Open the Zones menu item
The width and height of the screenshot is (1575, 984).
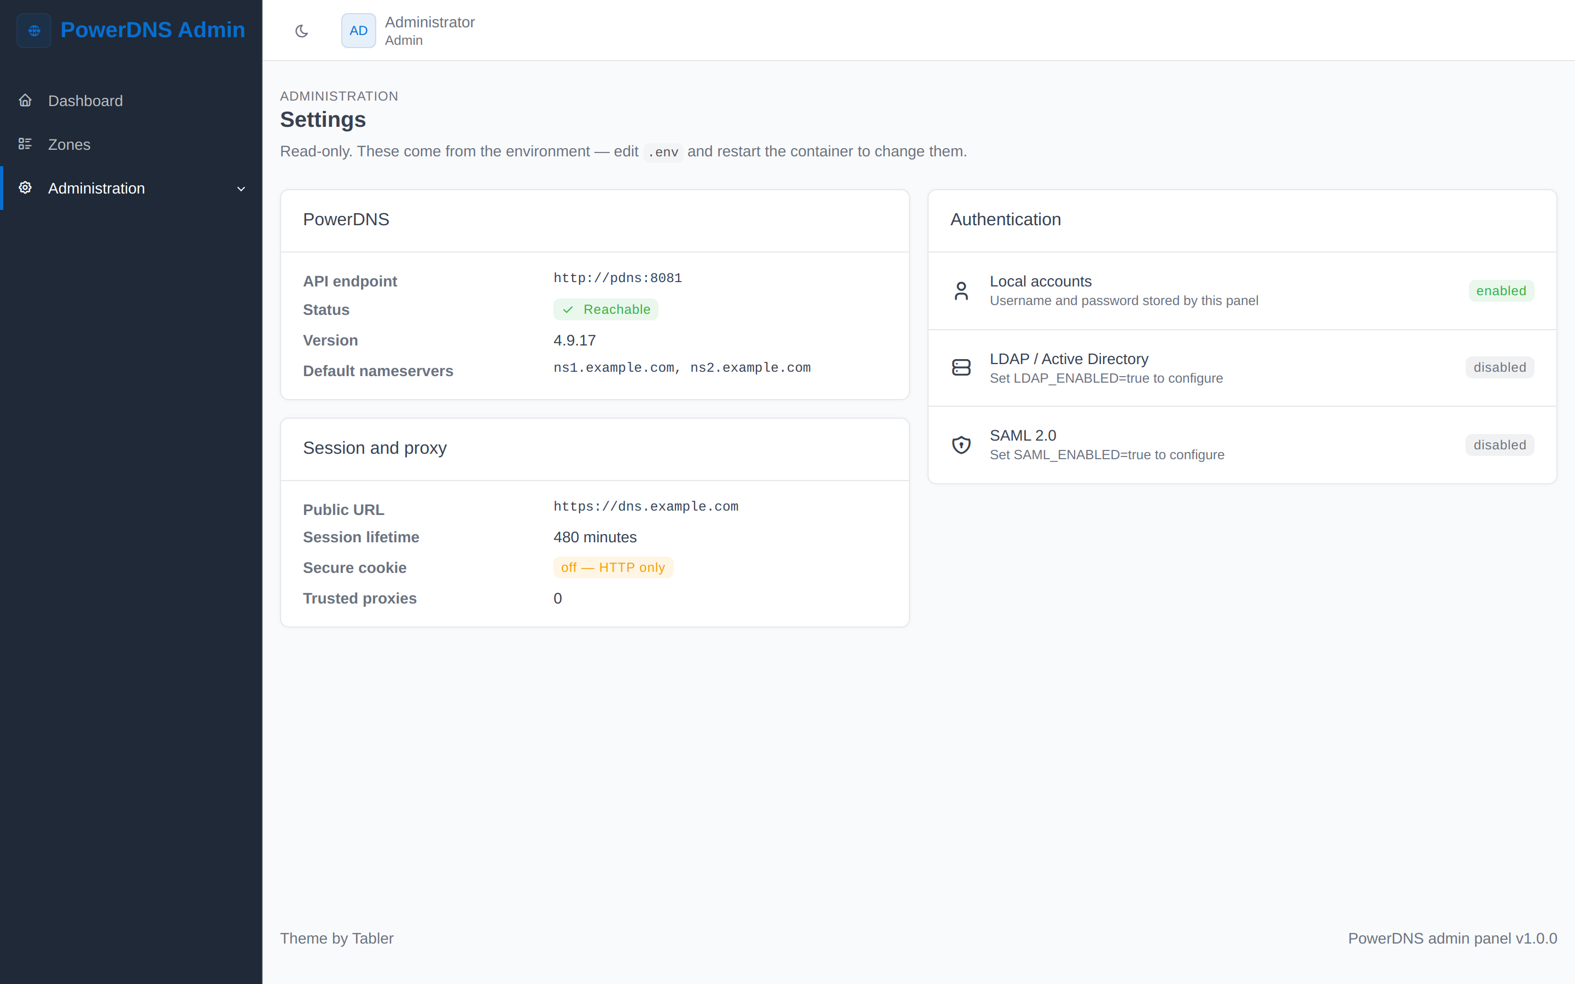[131, 144]
